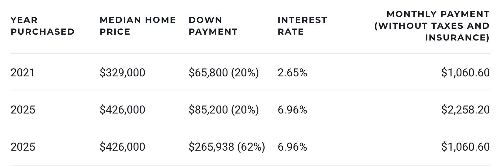Select the 2021 row's $1,060.60 monthly payment
Image resolution: width=497 pixels, height=167 pixels.
[465, 73]
